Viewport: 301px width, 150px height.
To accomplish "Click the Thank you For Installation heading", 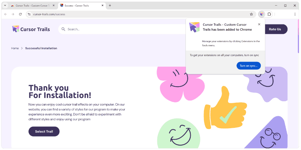I will (60, 91).
